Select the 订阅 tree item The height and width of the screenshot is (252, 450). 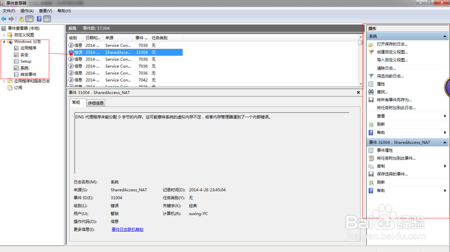click(x=18, y=88)
